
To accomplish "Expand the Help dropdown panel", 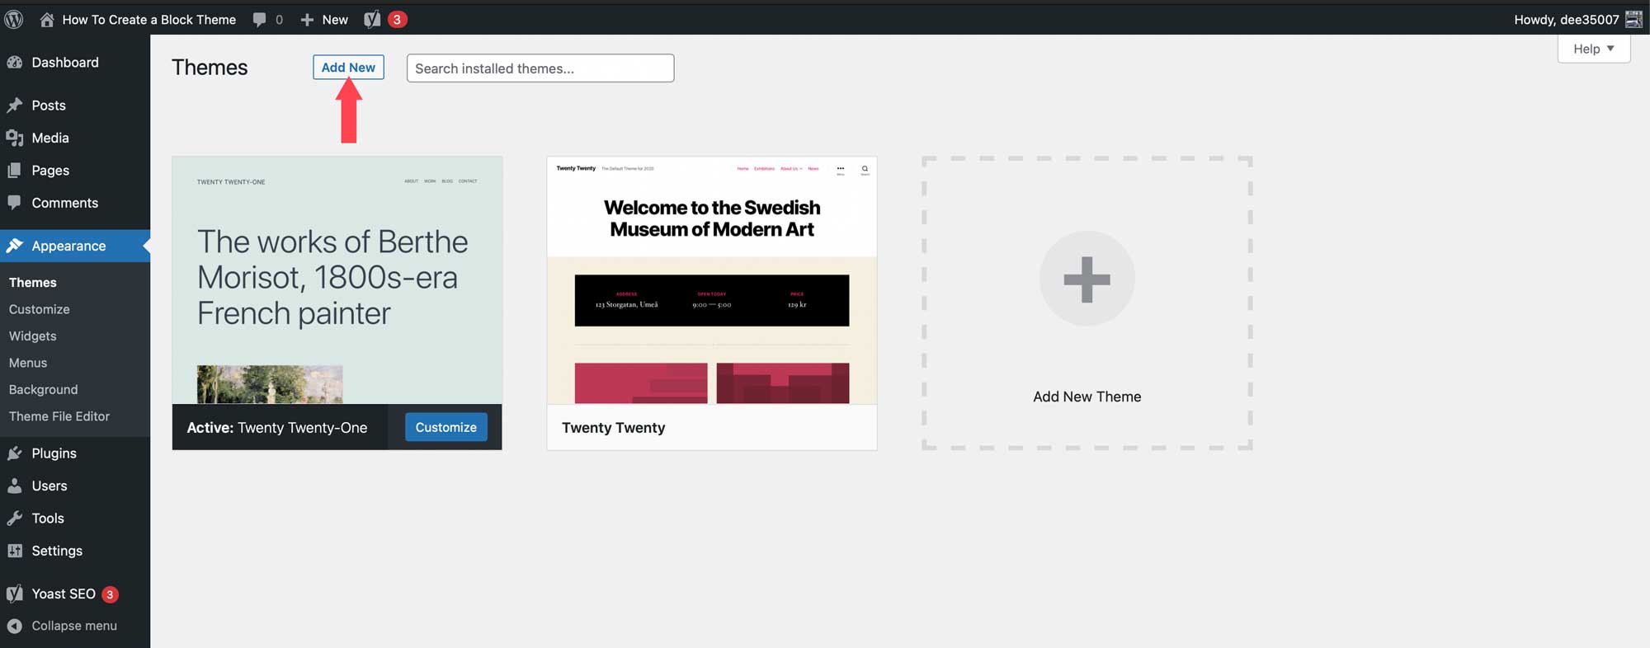I will point(1593,49).
